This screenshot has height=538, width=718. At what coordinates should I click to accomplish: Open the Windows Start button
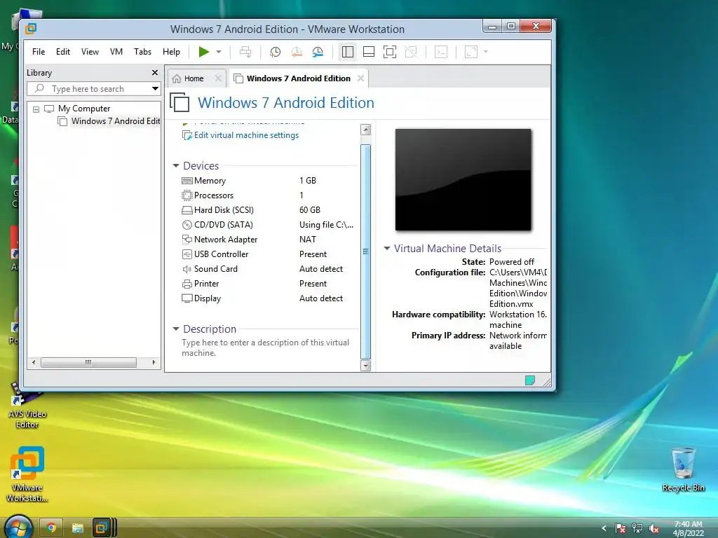click(18, 527)
